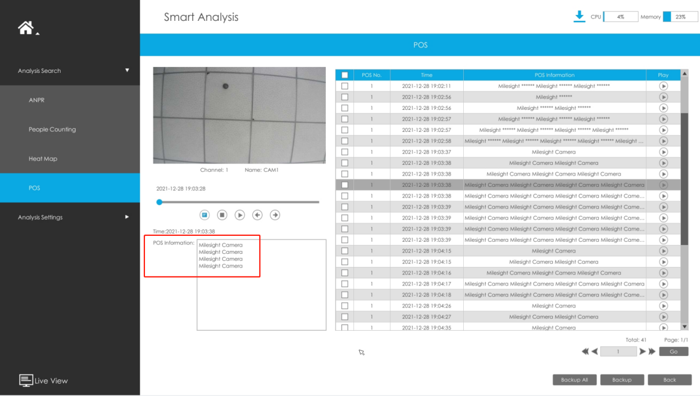Click the Back button

tap(670, 380)
